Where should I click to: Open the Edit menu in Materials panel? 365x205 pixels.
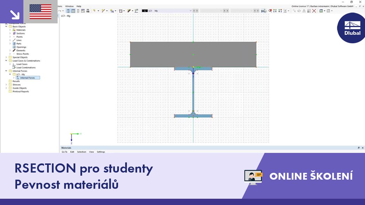click(72, 152)
